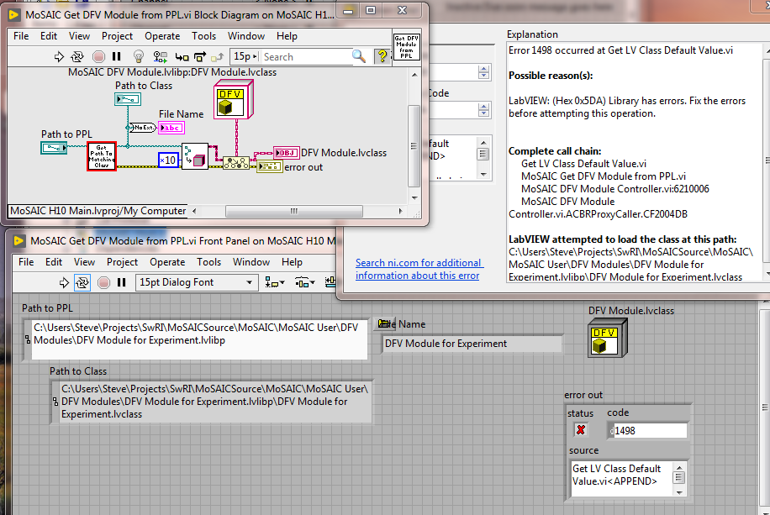The height and width of the screenshot is (515, 770).
Task: Open Distribute Objects dropdown in Front Panel
Action: 304,282
